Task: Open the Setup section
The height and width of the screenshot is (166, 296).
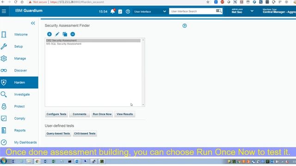Action: (19, 47)
